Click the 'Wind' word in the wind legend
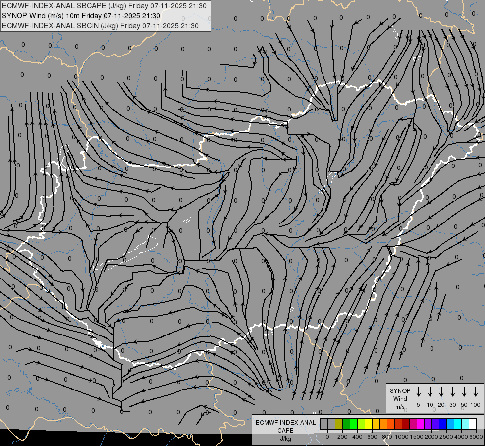The width and height of the screenshot is (485, 446). tap(400, 398)
